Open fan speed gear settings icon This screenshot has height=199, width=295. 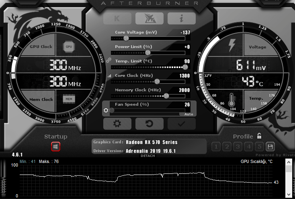pyautogui.click(x=106, y=111)
